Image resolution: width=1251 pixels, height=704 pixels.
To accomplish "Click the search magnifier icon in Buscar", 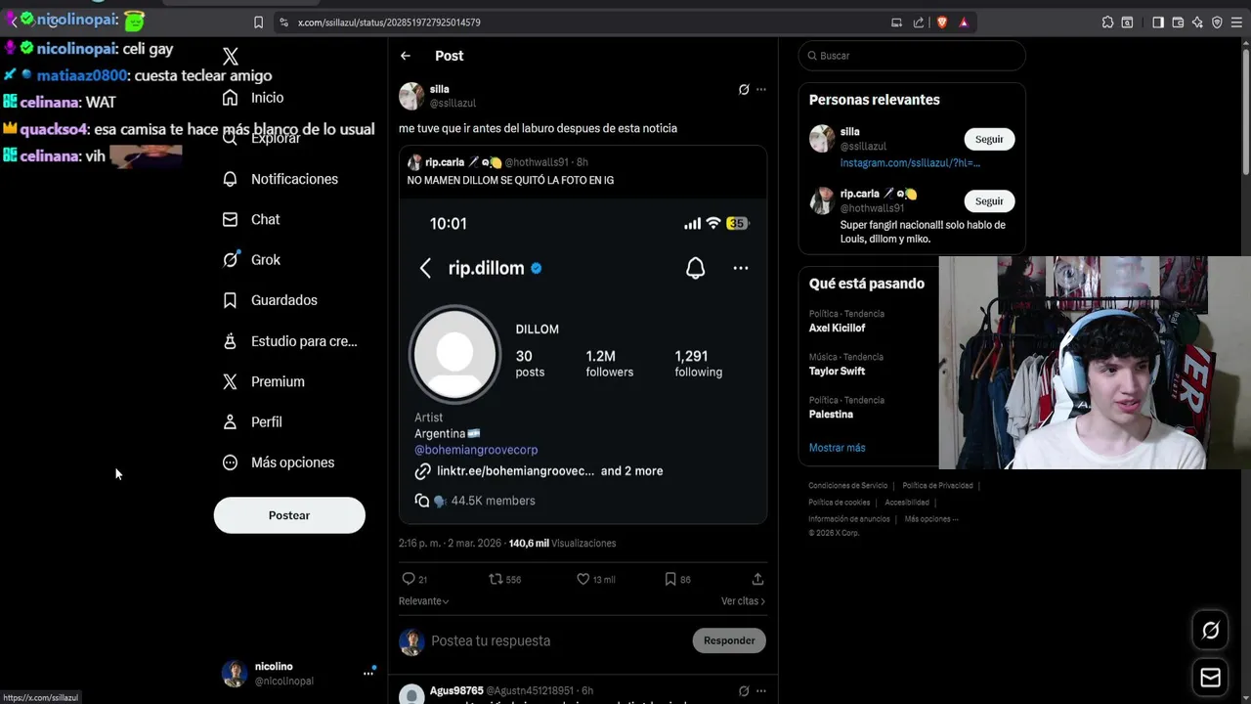I will (810, 56).
